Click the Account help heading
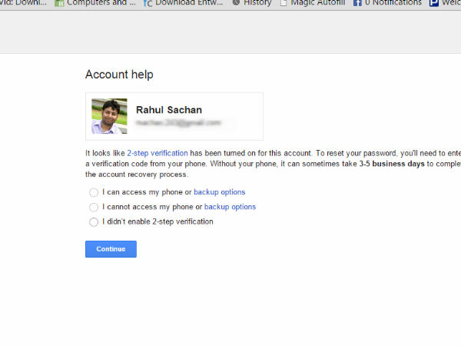Image resolution: width=461 pixels, height=346 pixels. [x=119, y=75]
